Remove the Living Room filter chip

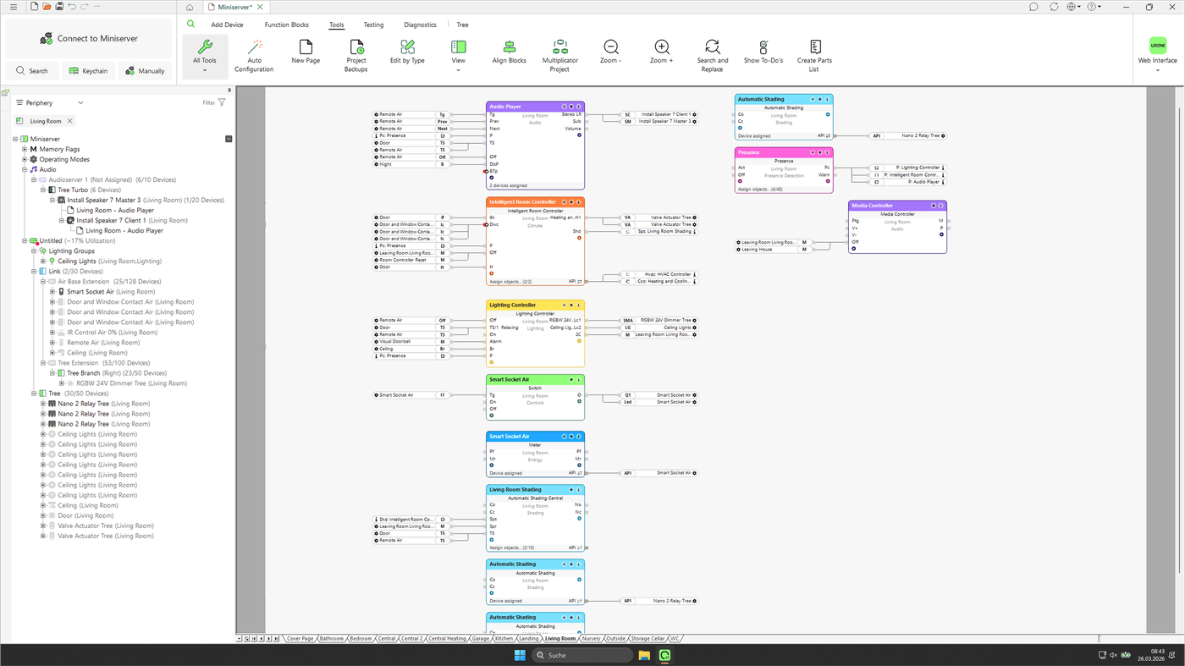pos(70,121)
